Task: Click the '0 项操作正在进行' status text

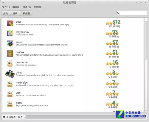Action: [x=15, y=117]
